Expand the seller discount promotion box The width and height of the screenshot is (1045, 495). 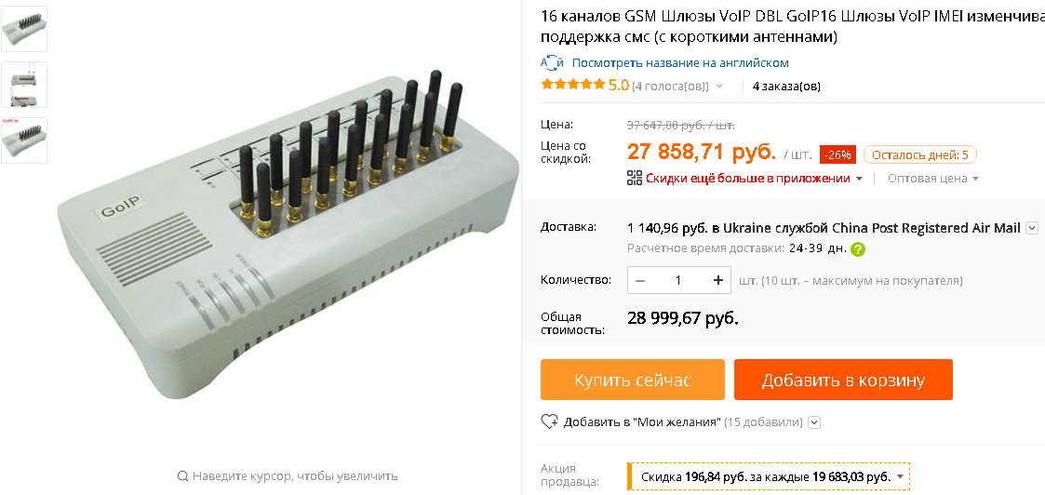(x=769, y=477)
